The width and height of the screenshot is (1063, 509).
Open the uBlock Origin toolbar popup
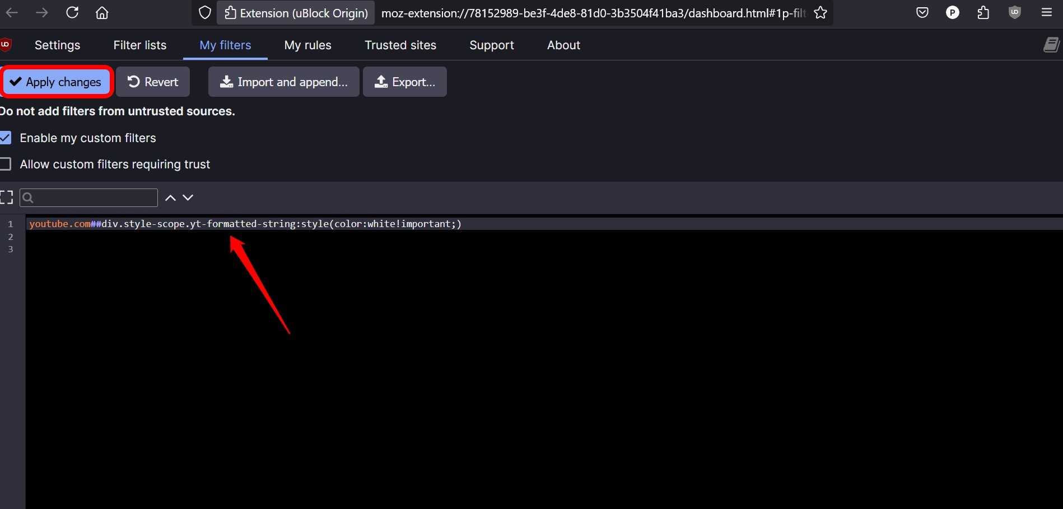[x=1015, y=12]
